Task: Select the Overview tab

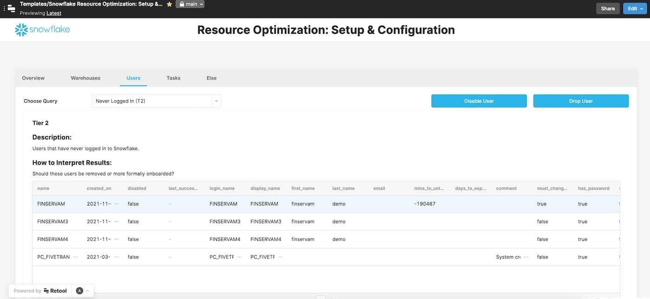Action: tap(33, 78)
